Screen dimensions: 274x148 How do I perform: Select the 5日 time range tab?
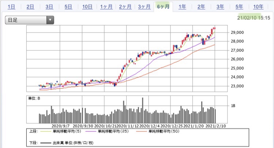tap(68, 7)
